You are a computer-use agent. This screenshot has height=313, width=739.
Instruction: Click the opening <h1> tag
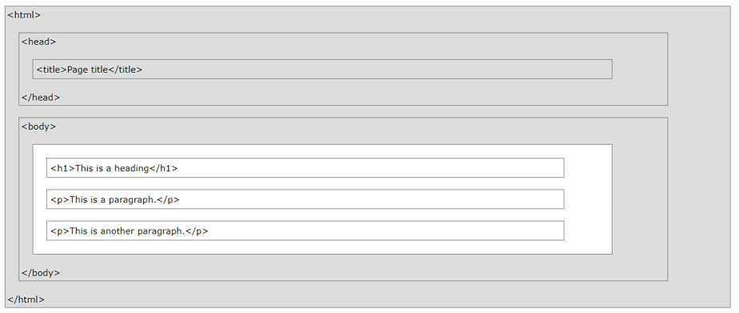pyautogui.click(x=62, y=168)
